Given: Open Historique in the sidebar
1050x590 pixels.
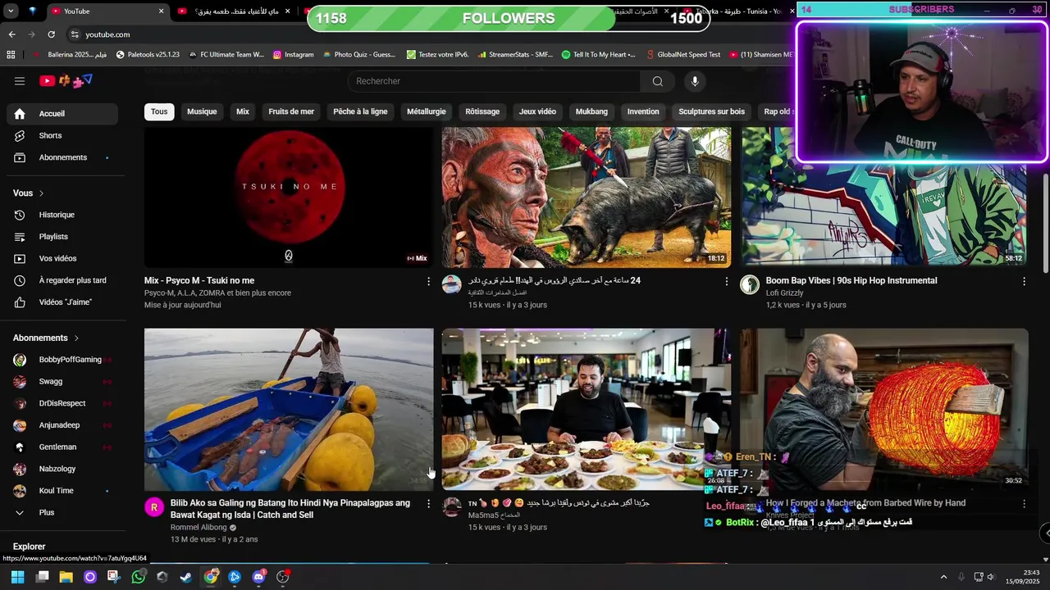Looking at the screenshot, I should tap(62, 215).
